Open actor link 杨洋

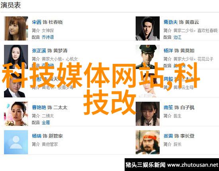(x=168, y=51)
